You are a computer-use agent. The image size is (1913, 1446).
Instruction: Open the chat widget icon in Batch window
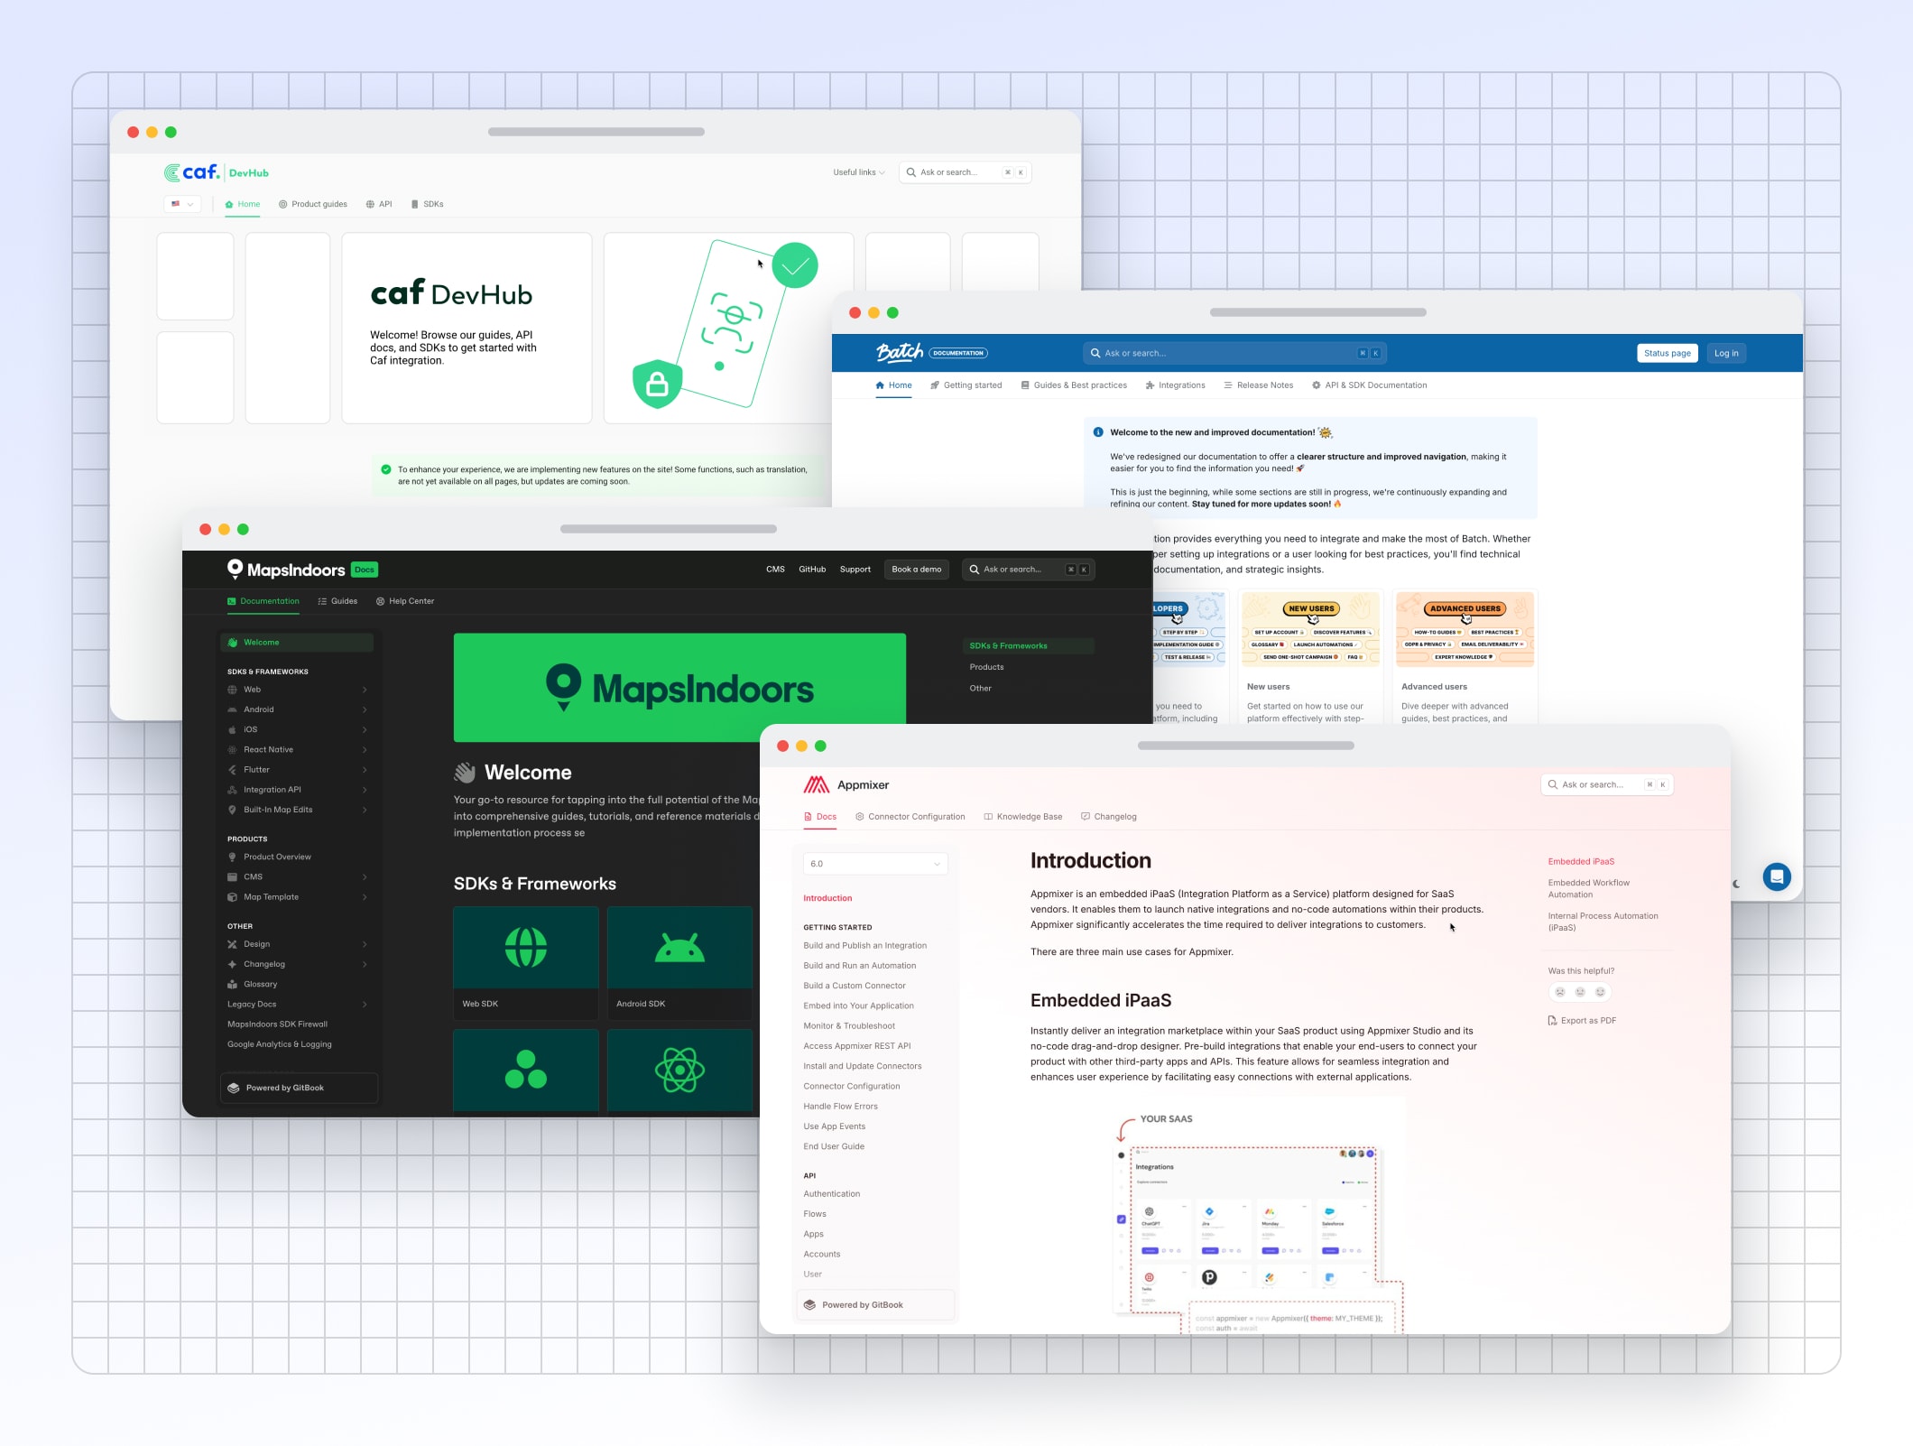point(1777,876)
